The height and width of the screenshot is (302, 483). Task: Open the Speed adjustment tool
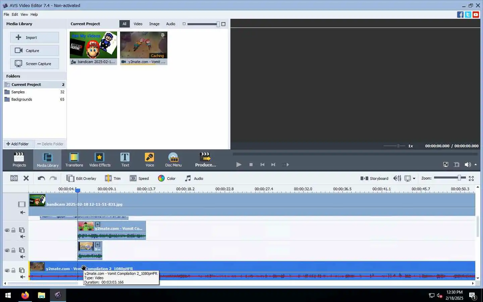[139, 179]
